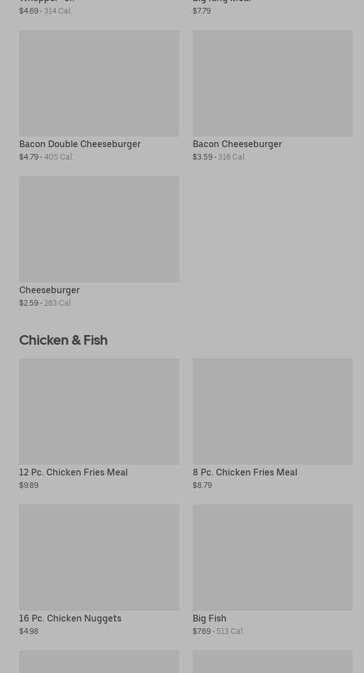The image size is (364, 673).
Task: Click the $2.59 Cheeseburger price
Action: tap(29, 303)
